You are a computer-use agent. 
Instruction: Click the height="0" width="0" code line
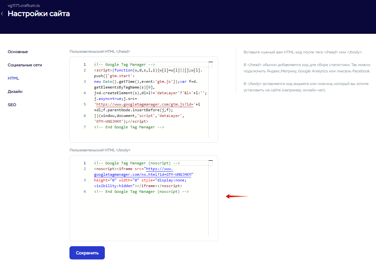[x=140, y=180]
